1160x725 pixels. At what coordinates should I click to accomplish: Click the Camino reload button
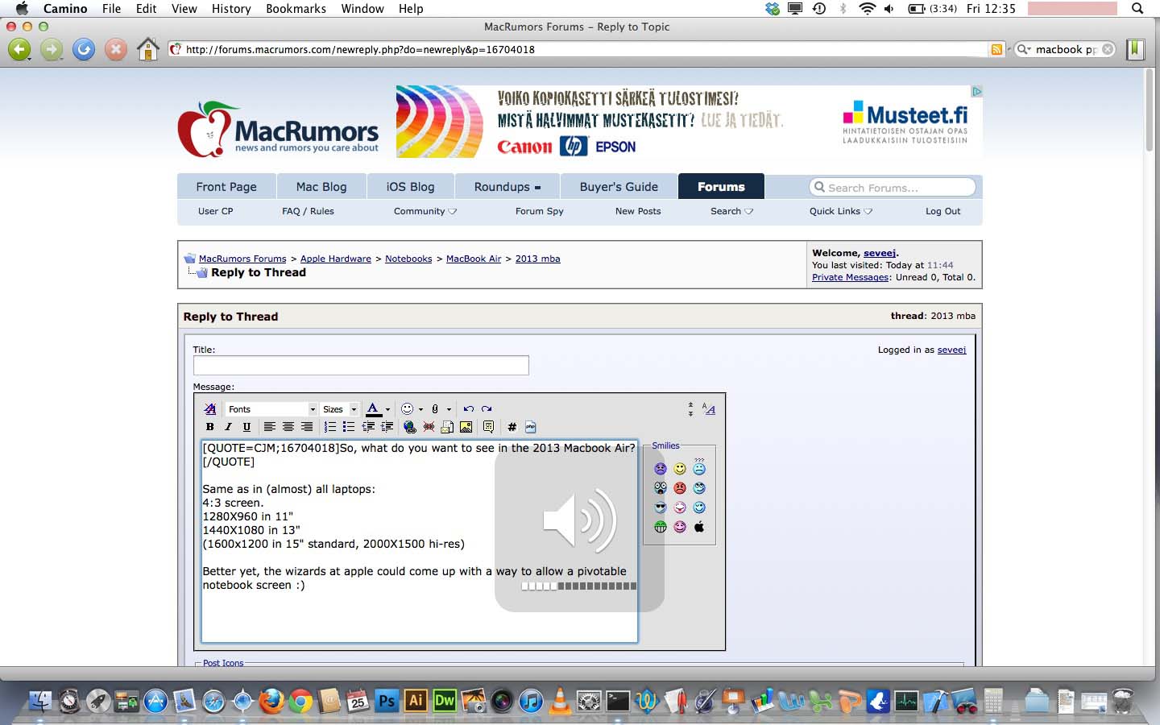click(x=84, y=50)
